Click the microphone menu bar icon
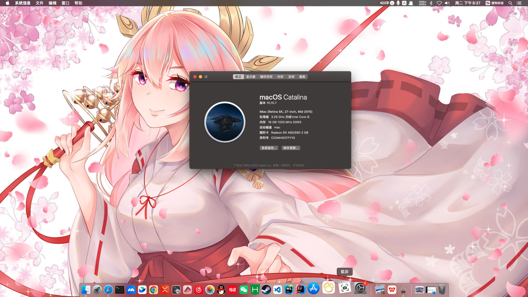Image resolution: width=528 pixels, height=297 pixels. coord(398,3)
